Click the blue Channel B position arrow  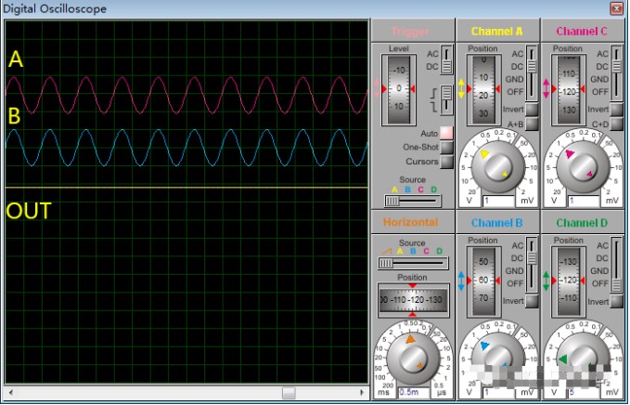462,279
